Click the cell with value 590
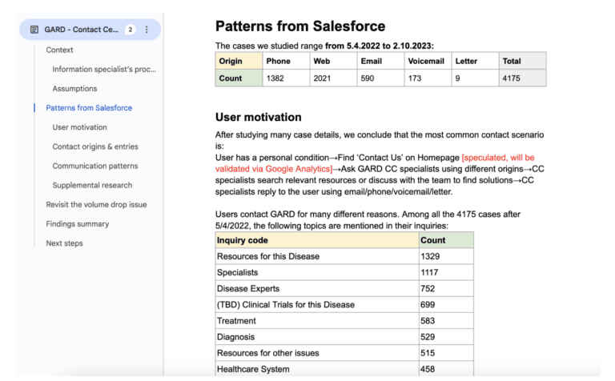The width and height of the screenshot is (615, 381). coord(381,78)
